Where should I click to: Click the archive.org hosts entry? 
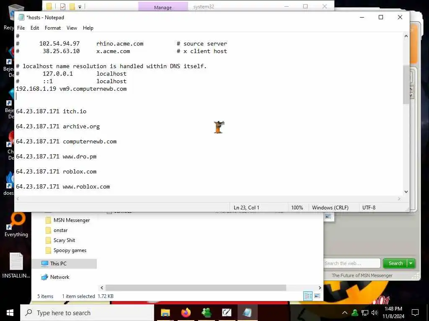[x=58, y=126]
